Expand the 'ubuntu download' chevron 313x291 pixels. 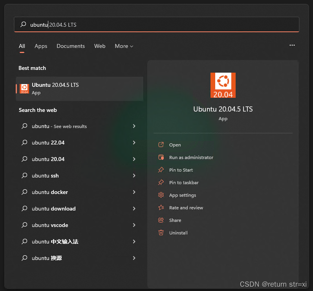(134, 209)
